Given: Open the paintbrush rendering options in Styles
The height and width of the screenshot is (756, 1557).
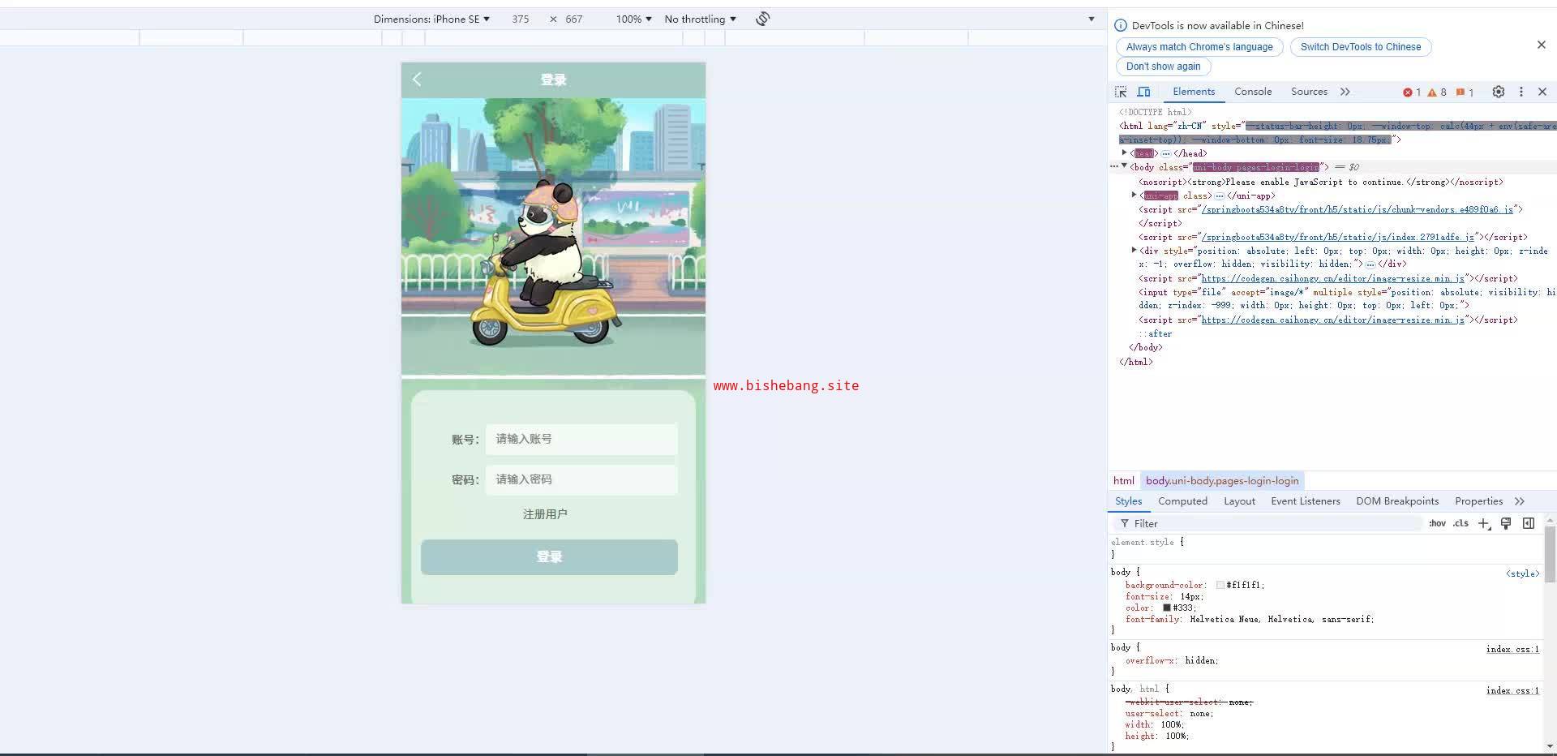Looking at the screenshot, I should (1506, 523).
